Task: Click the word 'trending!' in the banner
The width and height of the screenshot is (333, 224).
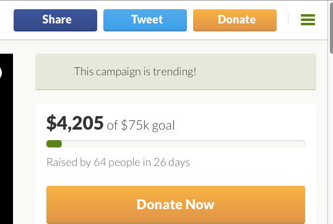Action: 175,72
